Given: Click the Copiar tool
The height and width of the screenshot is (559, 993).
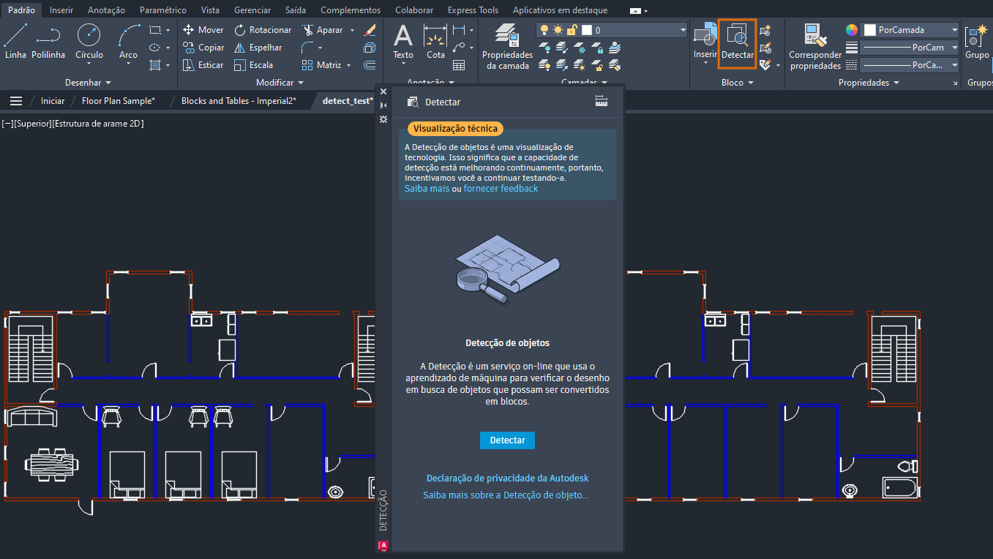Looking at the screenshot, I should pos(203,48).
